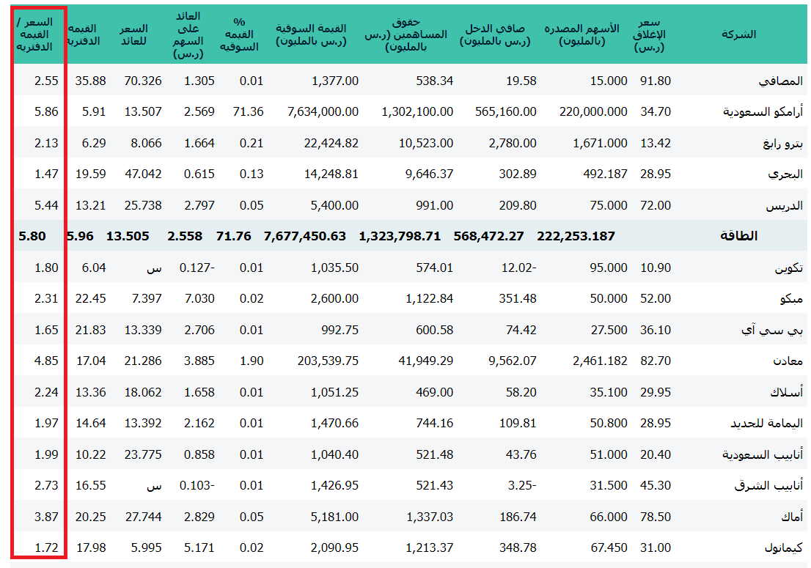This screenshot has width=811, height=568.
Task: Click closing price 78.50 for أماك
Action: coord(656,517)
